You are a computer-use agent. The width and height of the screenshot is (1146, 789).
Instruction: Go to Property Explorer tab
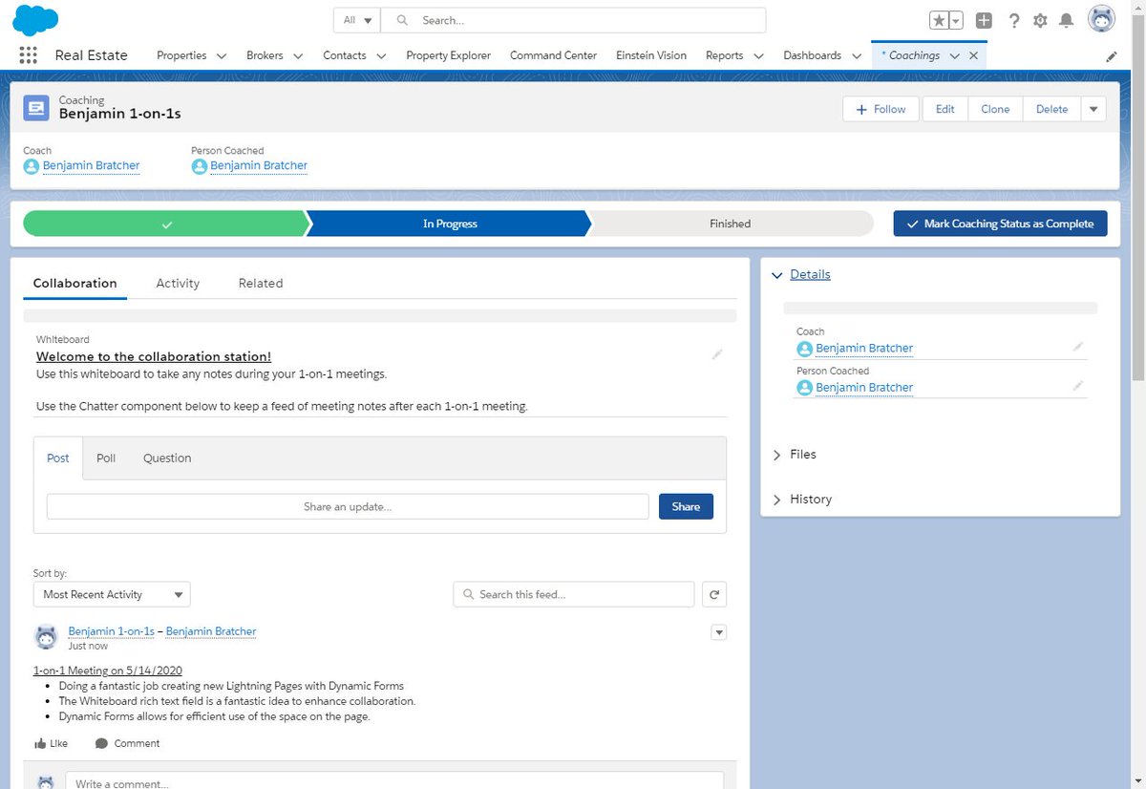point(448,55)
